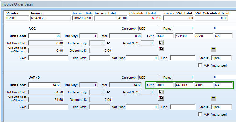Click the AOG Ordered Qty field
The height and width of the screenshot is (122, 236).
(97, 43)
